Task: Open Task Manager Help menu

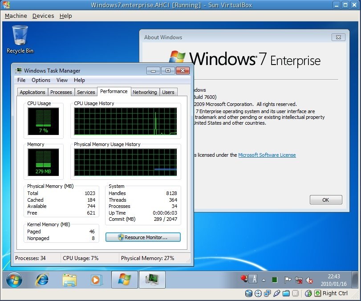Action: (x=79, y=80)
